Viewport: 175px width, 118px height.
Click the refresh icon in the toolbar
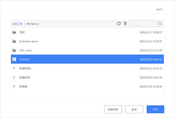(119, 24)
